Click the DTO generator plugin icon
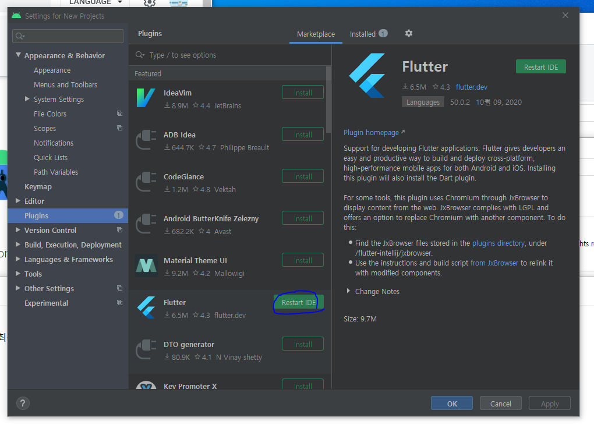 (146, 349)
